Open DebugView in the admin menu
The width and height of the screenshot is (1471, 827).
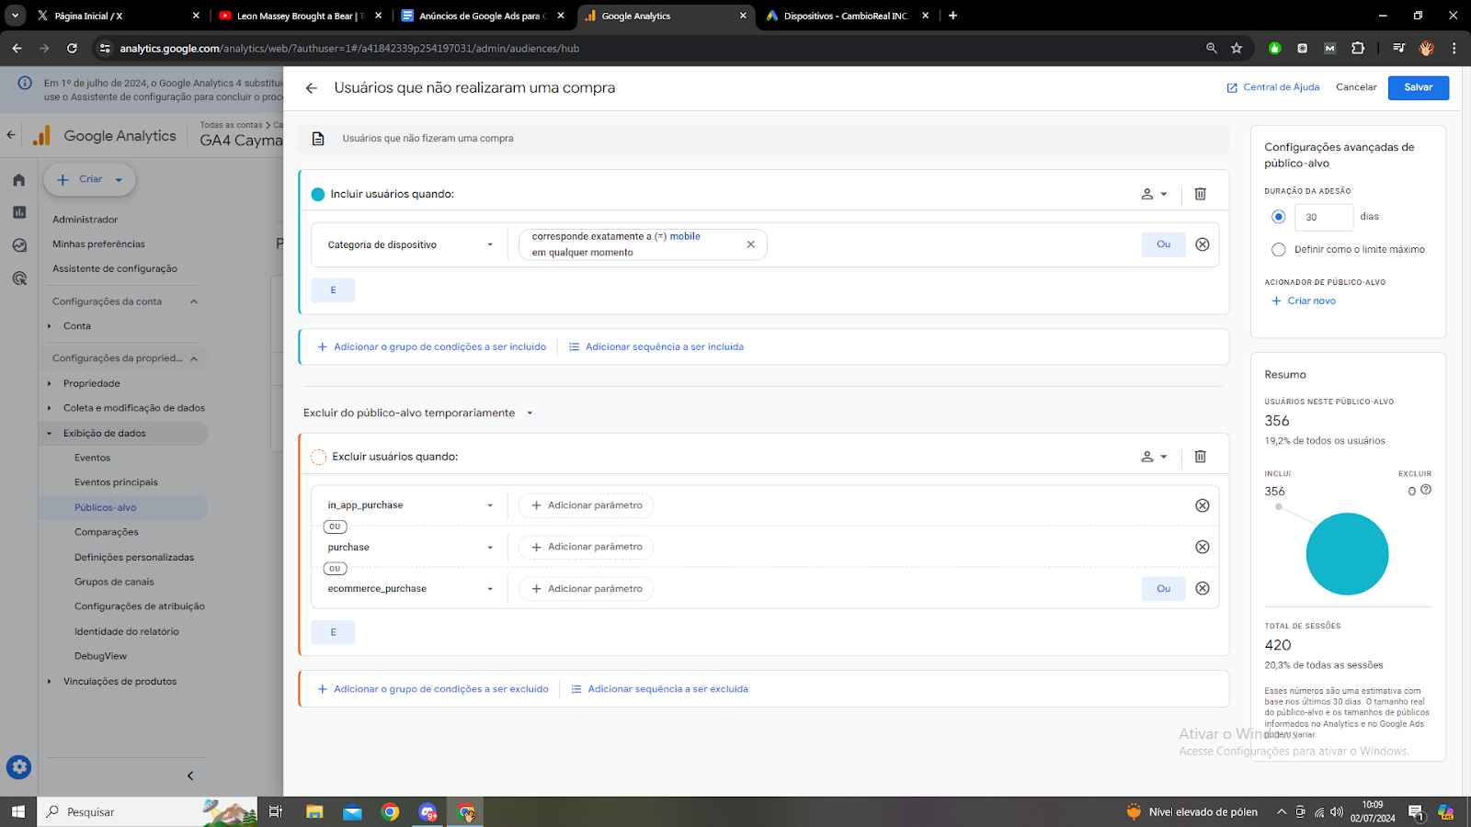tap(100, 656)
